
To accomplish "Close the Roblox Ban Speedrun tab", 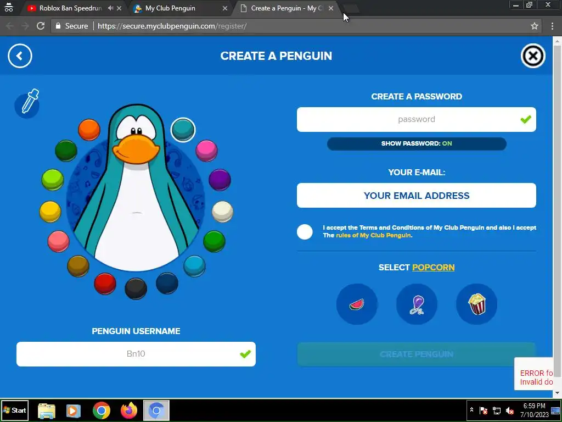I will click(119, 8).
